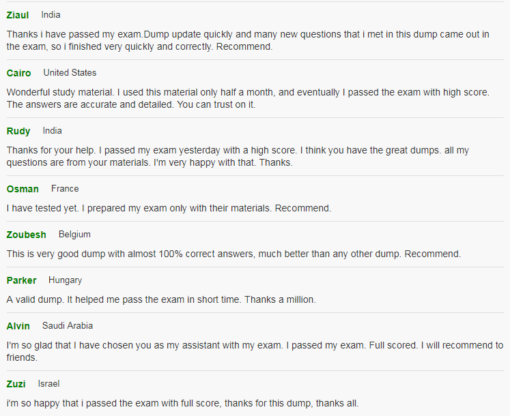This screenshot has width=510, height=416.
Task: Click Zoubesh's review mentioning 100% correct answers
Action: [233, 254]
